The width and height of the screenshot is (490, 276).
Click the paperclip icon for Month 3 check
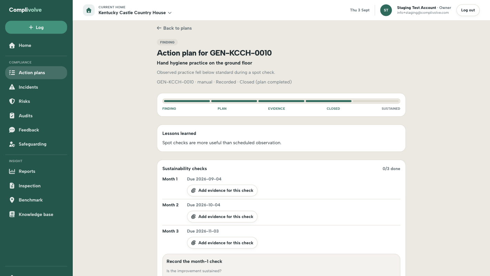click(x=194, y=243)
